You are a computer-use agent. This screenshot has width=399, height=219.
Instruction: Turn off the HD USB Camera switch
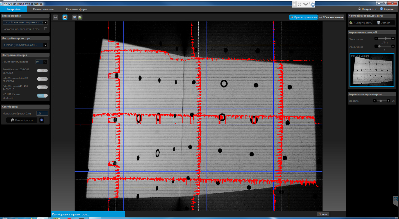click(x=42, y=95)
